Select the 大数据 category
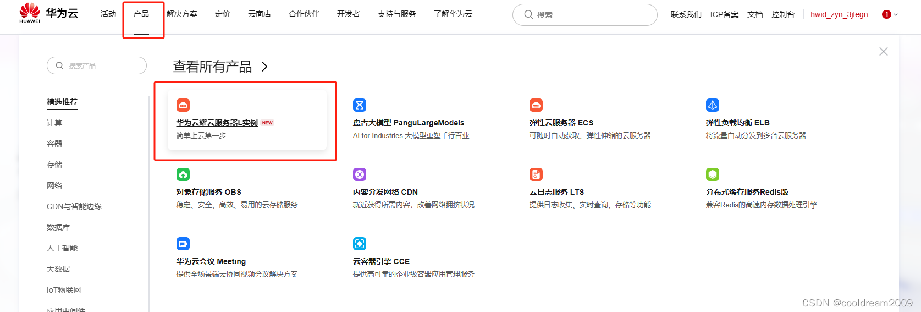The height and width of the screenshot is (312, 921). [x=58, y=269]
